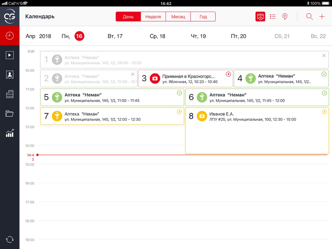
Task: Tap the battery indicator in status bar
Action: (326, 3)
